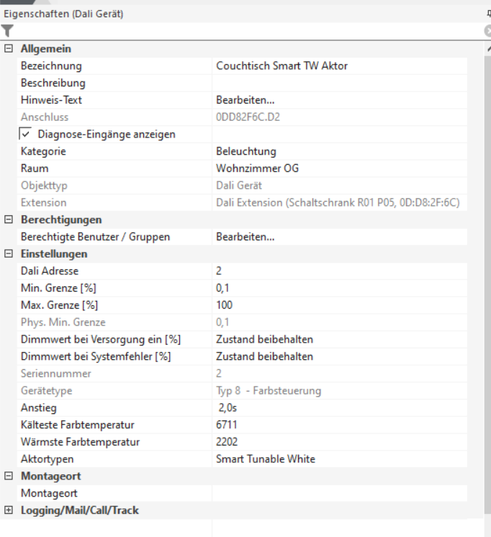491x537 pixels.
Task: Edit the Dali Adresse value 2
Action: [340, 271]
